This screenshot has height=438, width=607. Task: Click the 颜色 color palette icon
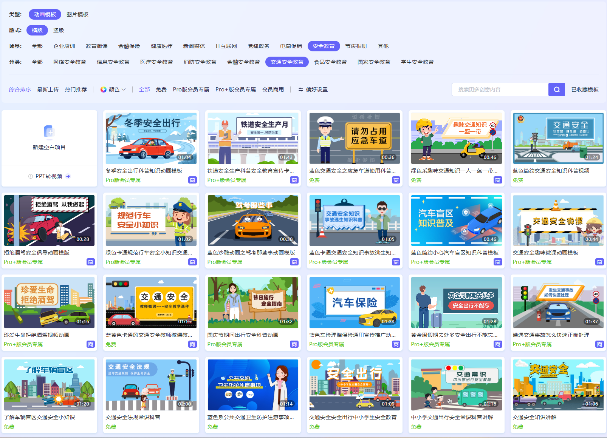coord(103,89)
